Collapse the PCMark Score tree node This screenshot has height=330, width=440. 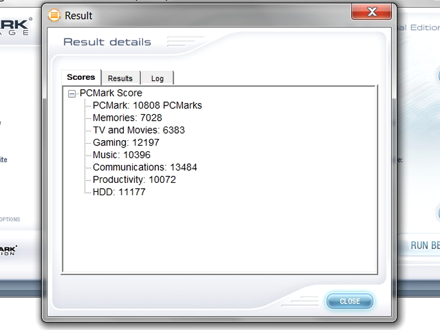point(72,94)
